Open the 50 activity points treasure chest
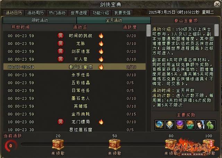 114,144
